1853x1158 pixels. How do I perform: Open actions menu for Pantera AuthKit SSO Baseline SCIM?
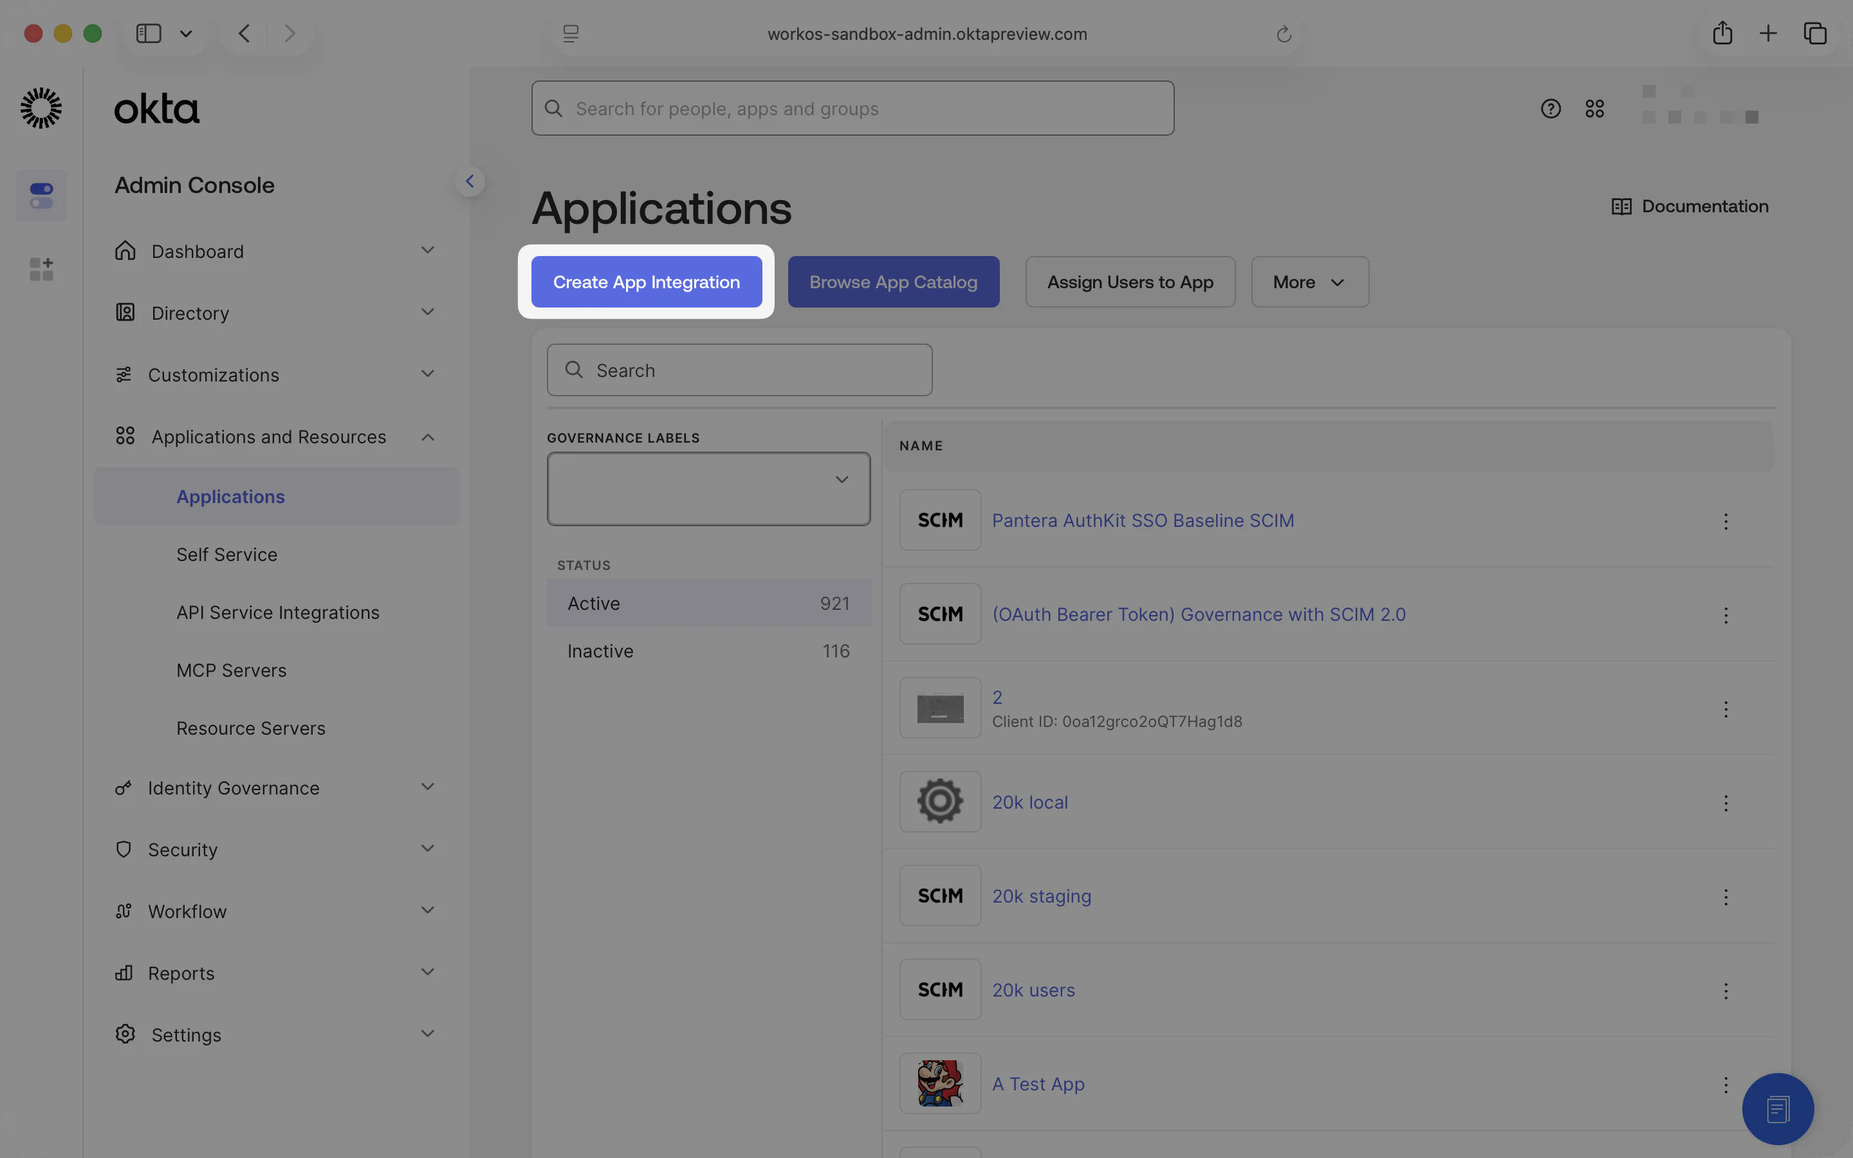[1726, 522]
